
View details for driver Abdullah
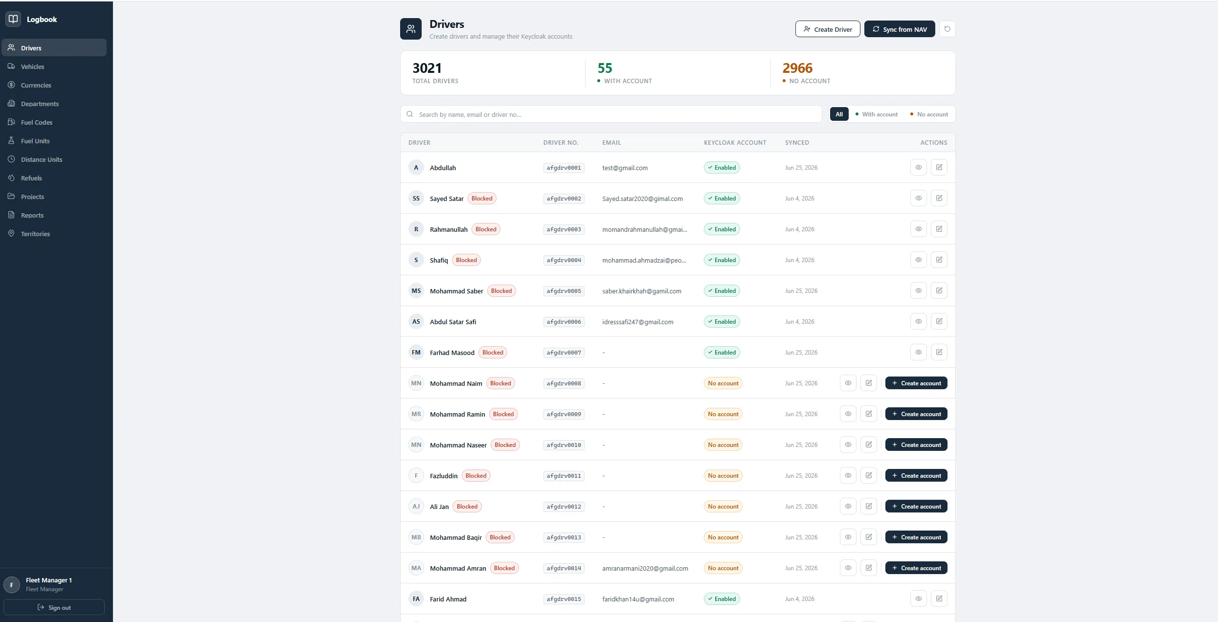pyautogui.click(x=918, y=167)
